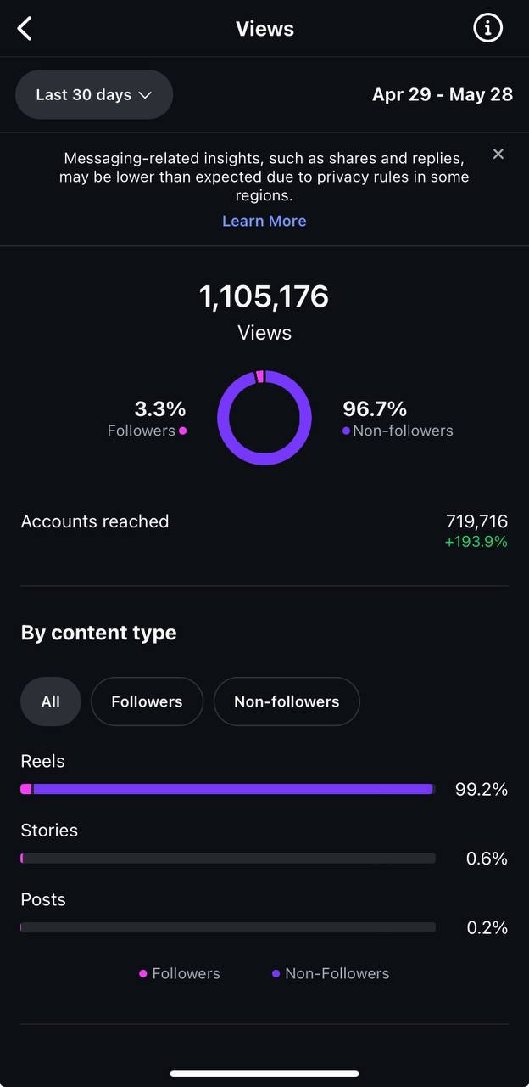This screenshot has height=1087, width=529.
Task: Tap the pink Followers legend dot below bars
Action: [x=143, y=974]
